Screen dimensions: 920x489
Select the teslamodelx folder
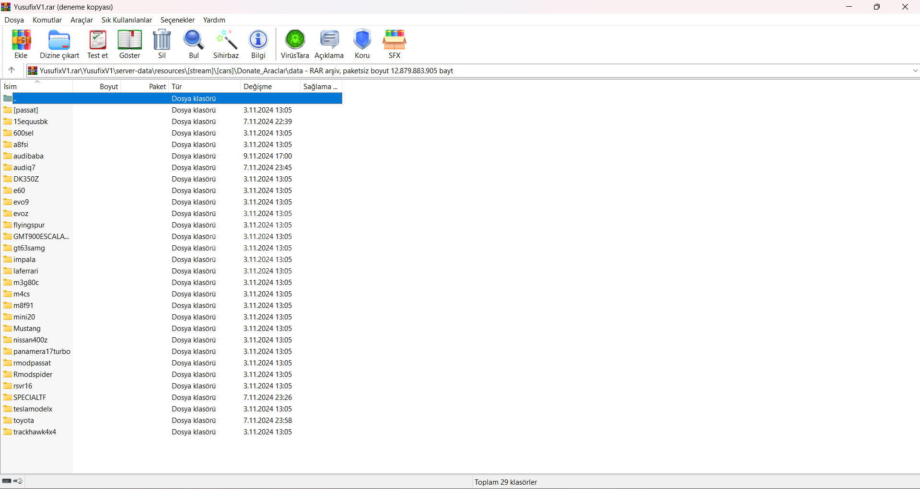[x=33, y=409]
